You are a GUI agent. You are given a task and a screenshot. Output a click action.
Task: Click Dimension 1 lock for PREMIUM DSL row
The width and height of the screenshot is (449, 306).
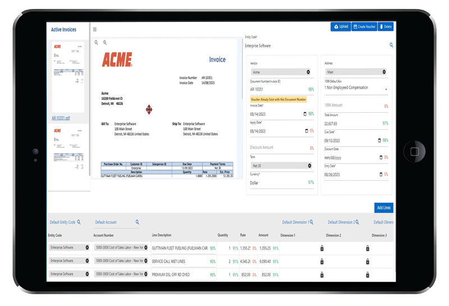pos(322,275)
